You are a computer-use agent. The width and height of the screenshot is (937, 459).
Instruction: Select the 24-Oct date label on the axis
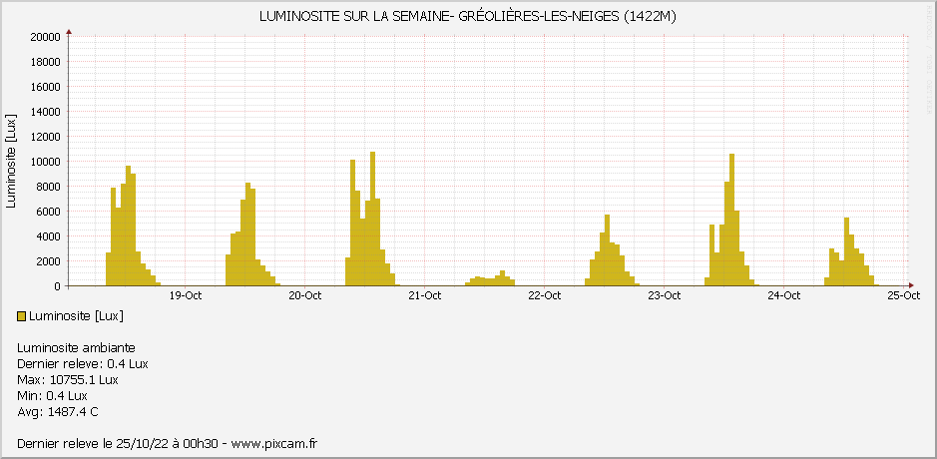tap(784, 295)
